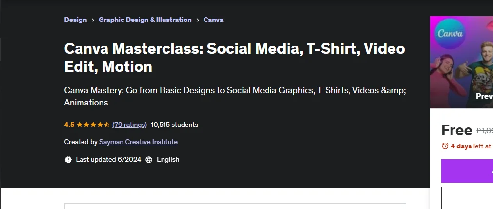The image size is (493, 209).
Task: Open the Design breadcrumb link
Action: tap(76, 20)
